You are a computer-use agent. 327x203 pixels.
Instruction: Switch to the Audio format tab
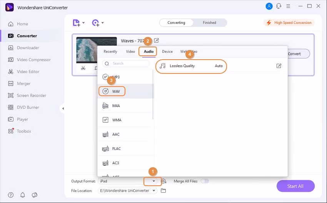point(148,52)
